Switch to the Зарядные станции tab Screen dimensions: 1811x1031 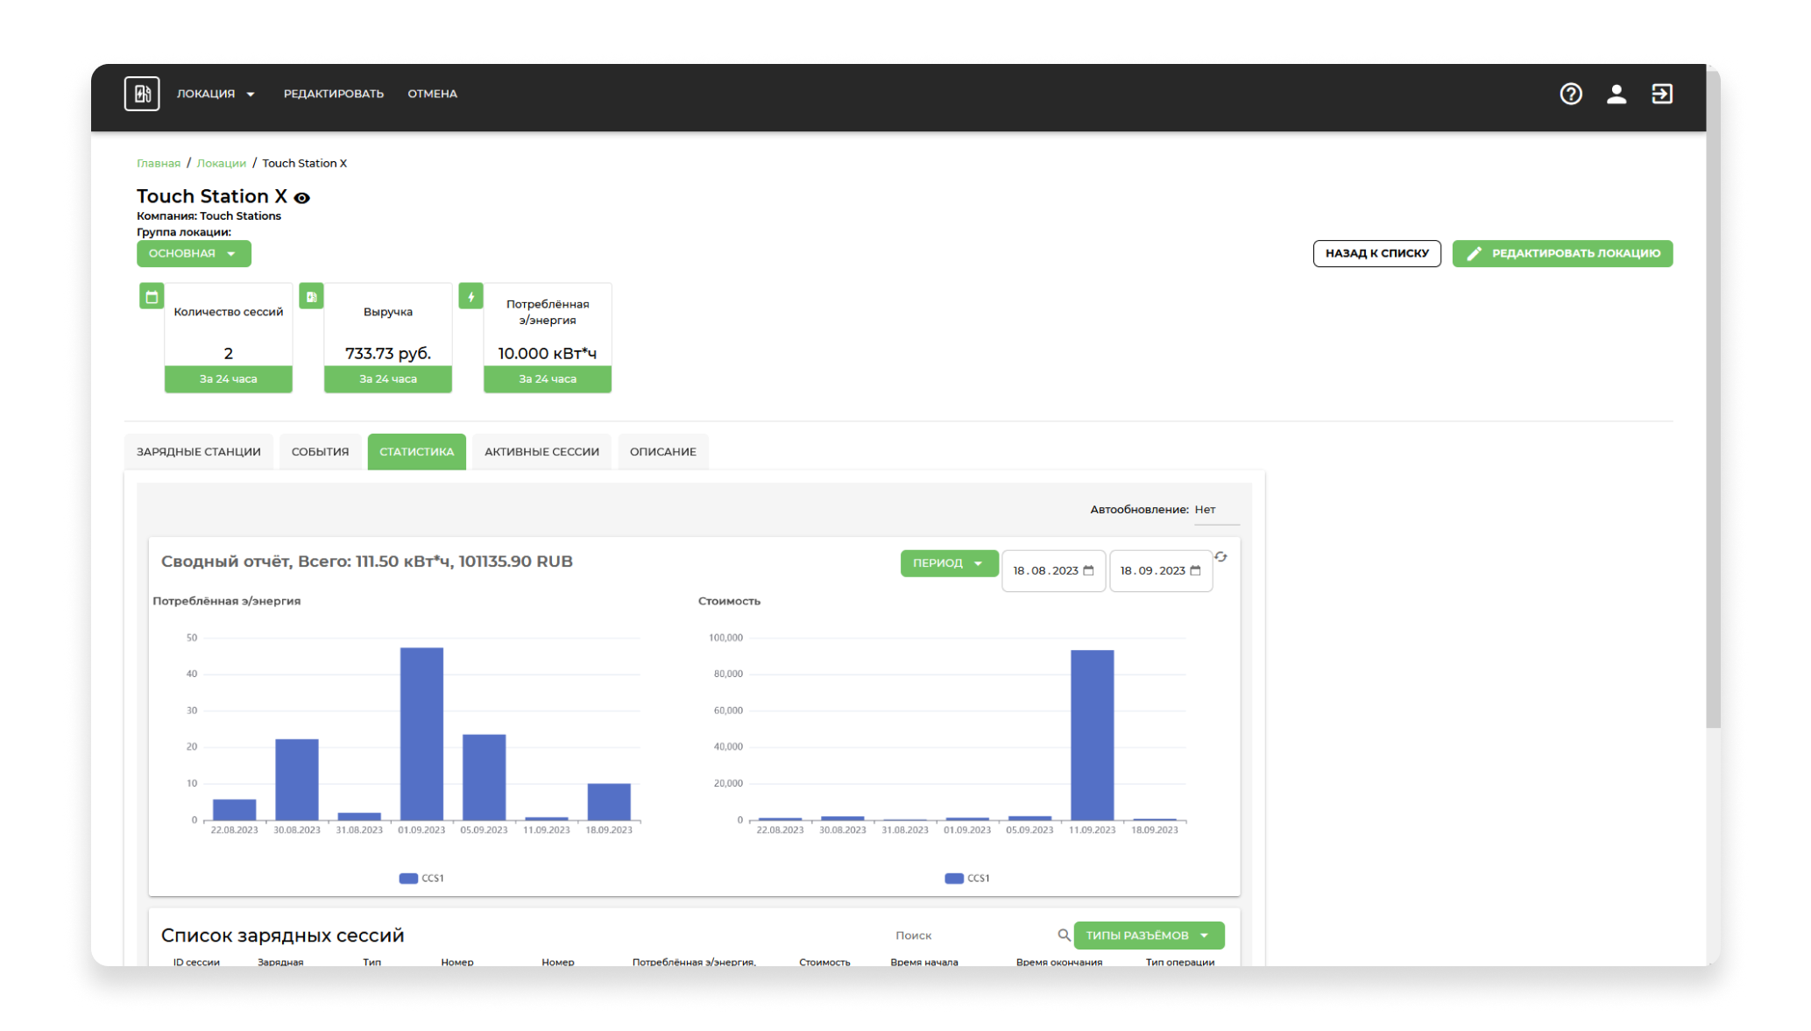(199, 452)
